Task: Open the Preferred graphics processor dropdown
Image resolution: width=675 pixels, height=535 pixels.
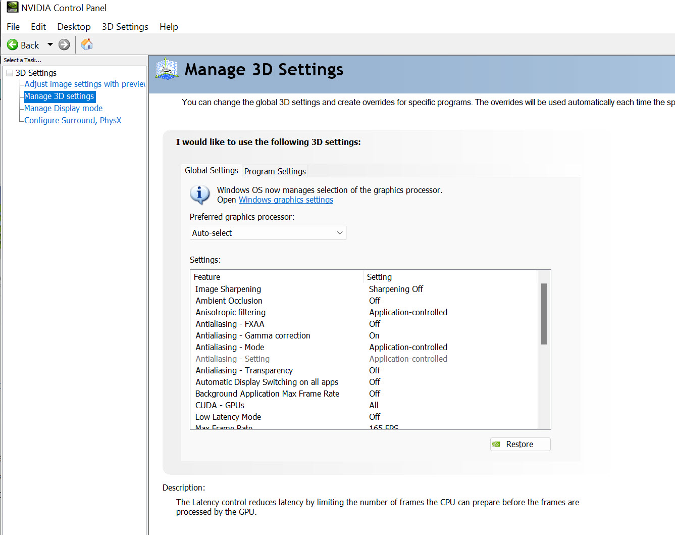Action: [x=268, y=233]
